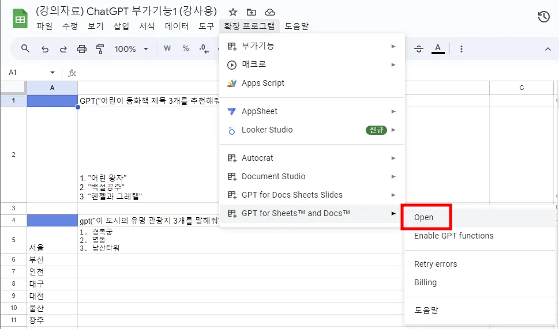Screen dimensions: 559x329
Task: Open the toolbar more options menu
Action: pos(462,49)
